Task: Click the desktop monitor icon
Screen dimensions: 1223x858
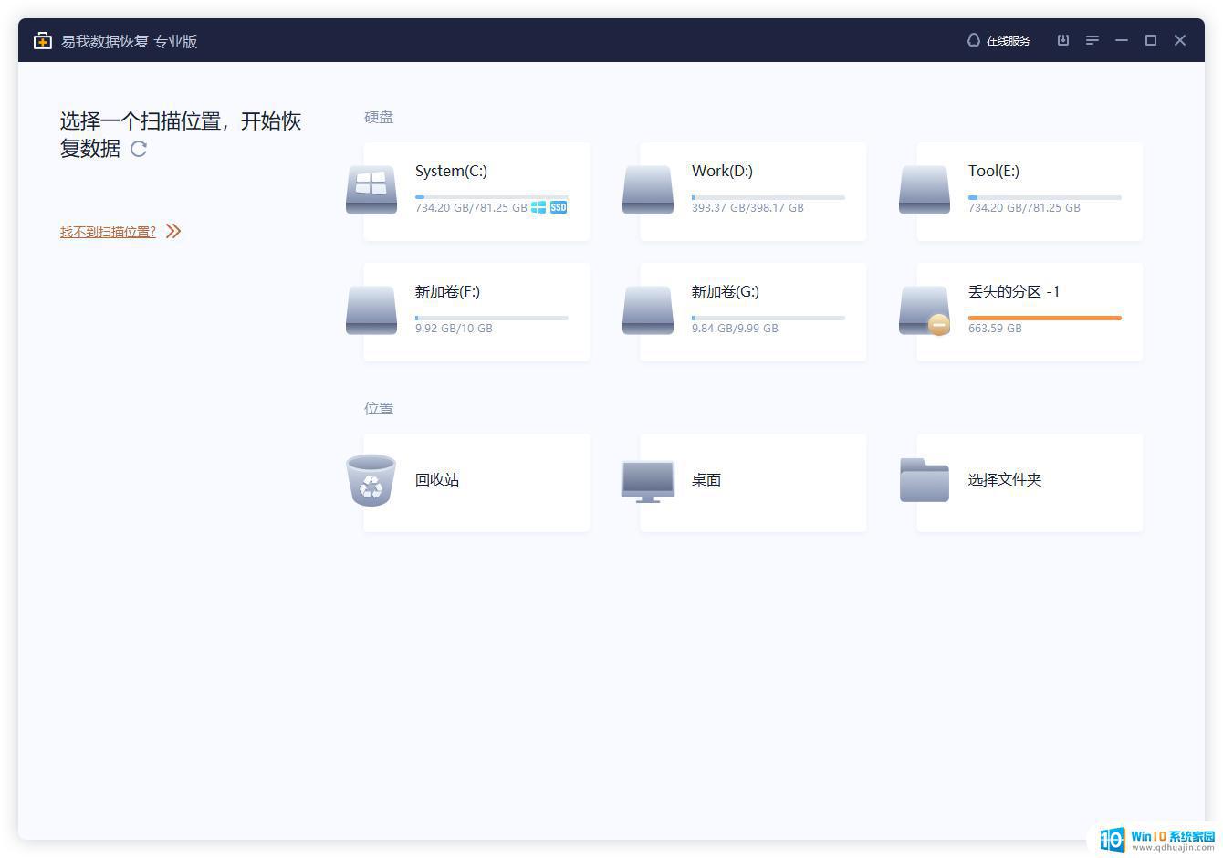Action: pyautogui.click(x=648, y=481)
